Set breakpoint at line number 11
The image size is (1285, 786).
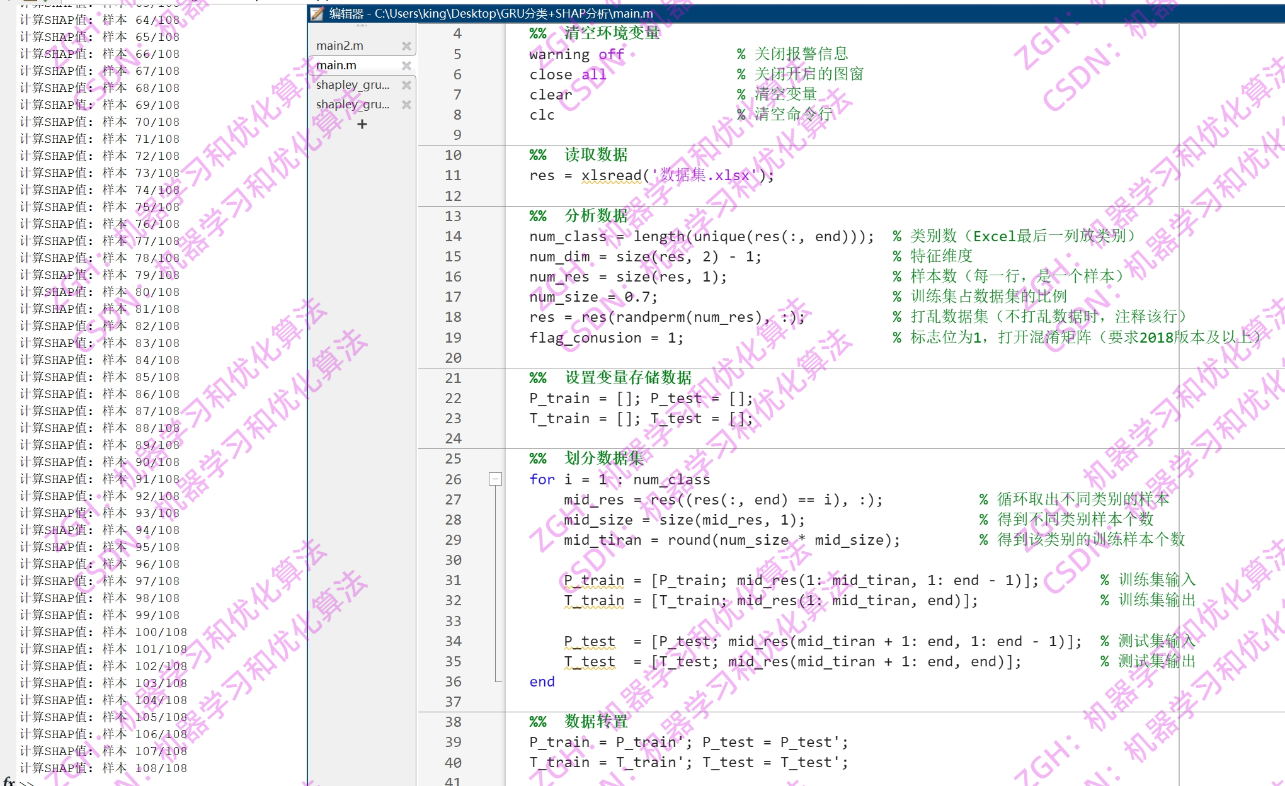(453, 176)
